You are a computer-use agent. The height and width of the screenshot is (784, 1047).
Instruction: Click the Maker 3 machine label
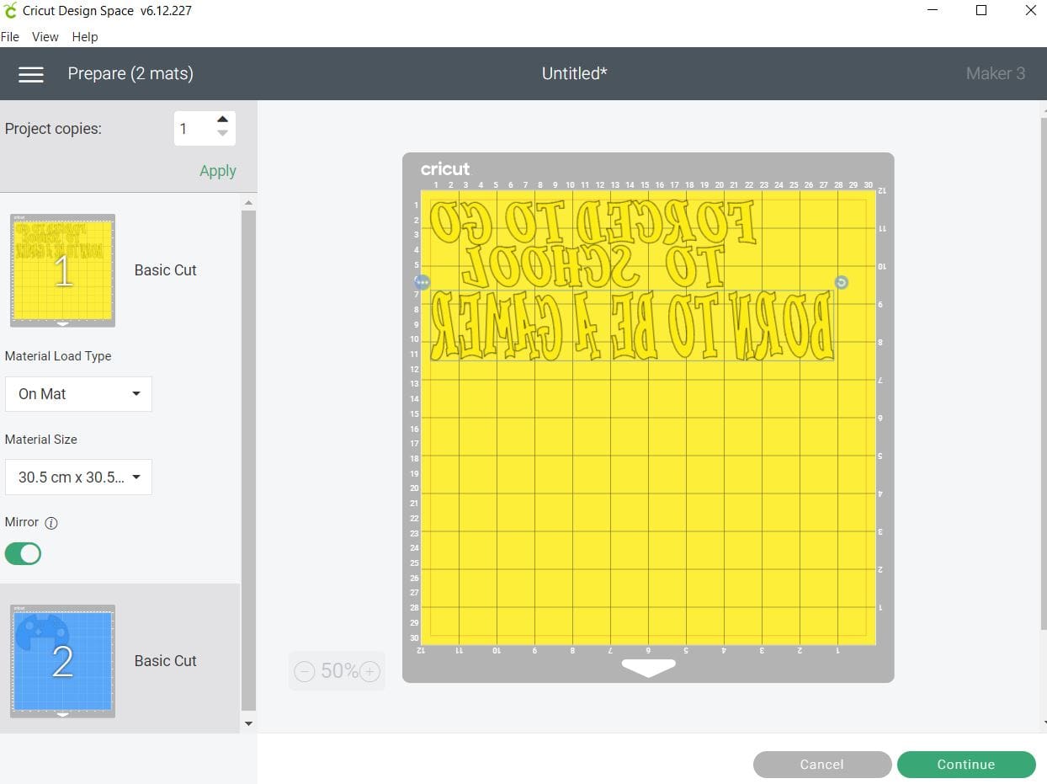(996, 74)
